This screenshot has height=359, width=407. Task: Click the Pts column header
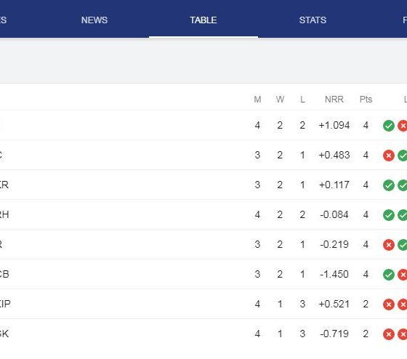(x=366, y=99)
